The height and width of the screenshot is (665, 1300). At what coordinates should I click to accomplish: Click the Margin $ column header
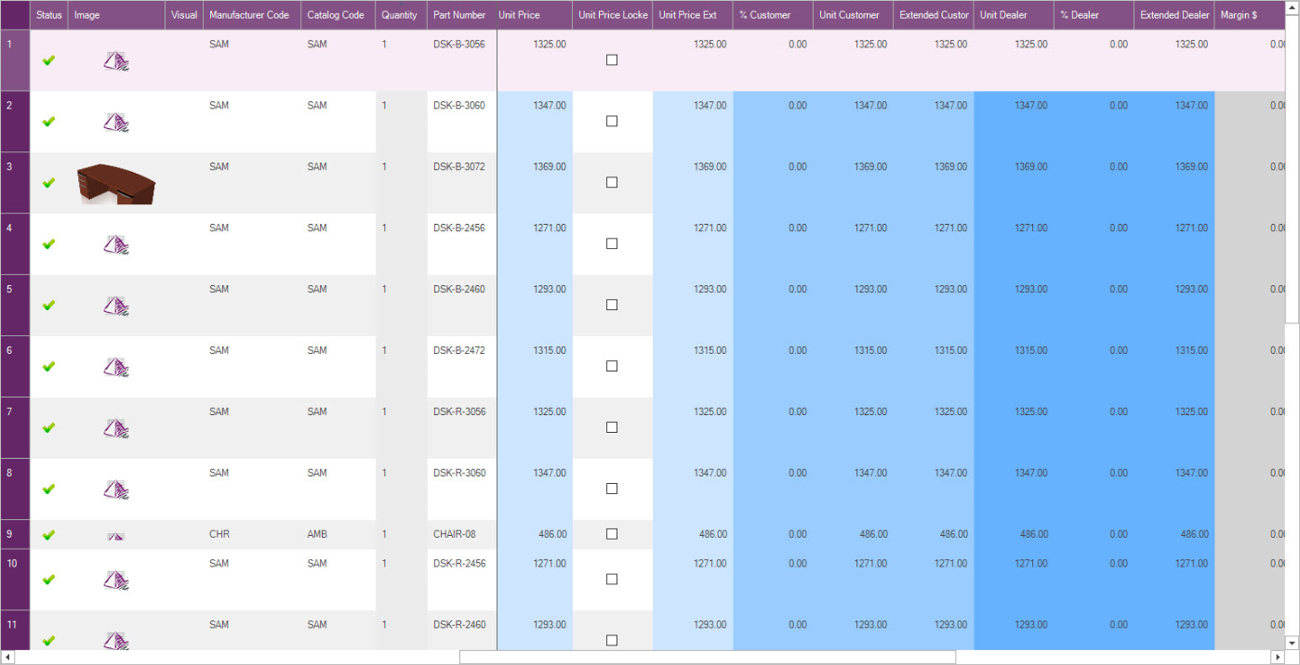[1250, 15]
